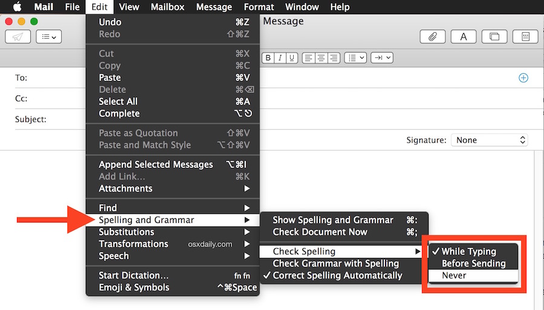544x310 pixels.
Task: Toggle Correct Spelling Automatically
Action: click(344, 276)
